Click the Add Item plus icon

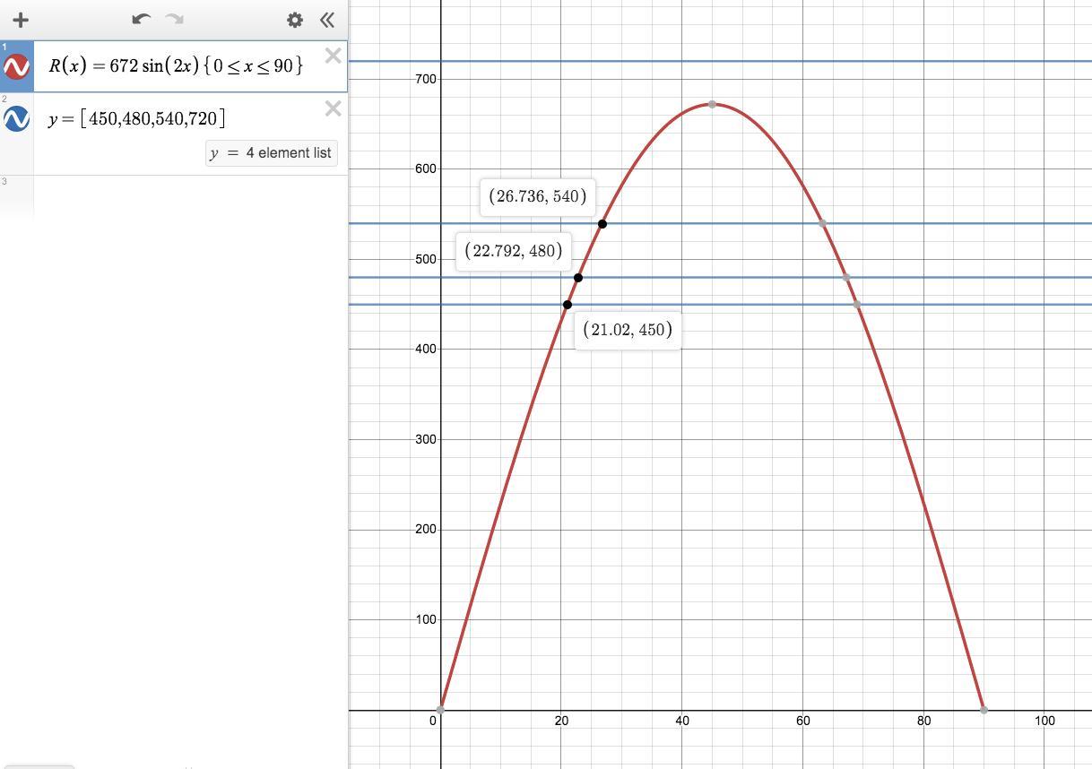pyautogui.click(x=21, y=20)
